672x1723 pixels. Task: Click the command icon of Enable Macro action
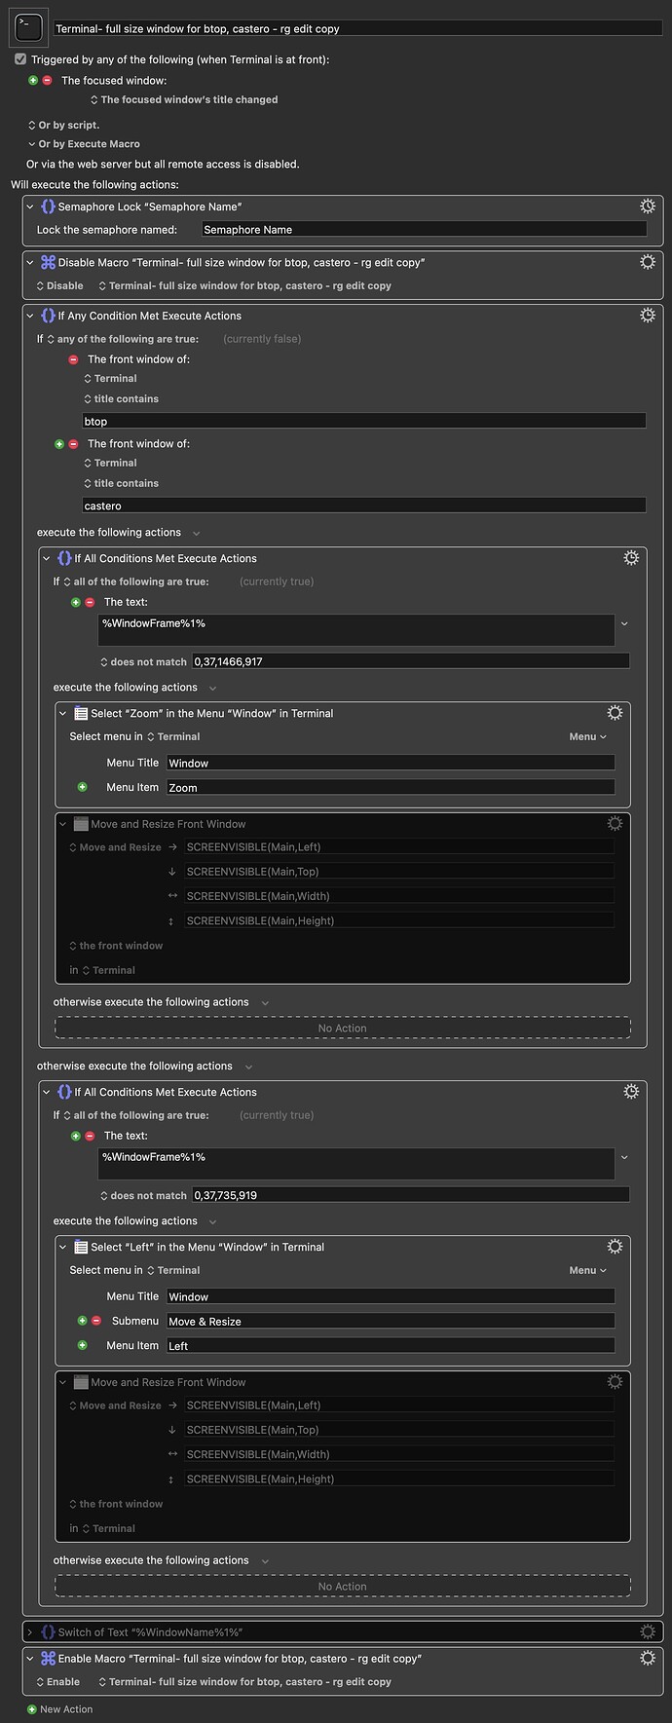point(48,1658)
